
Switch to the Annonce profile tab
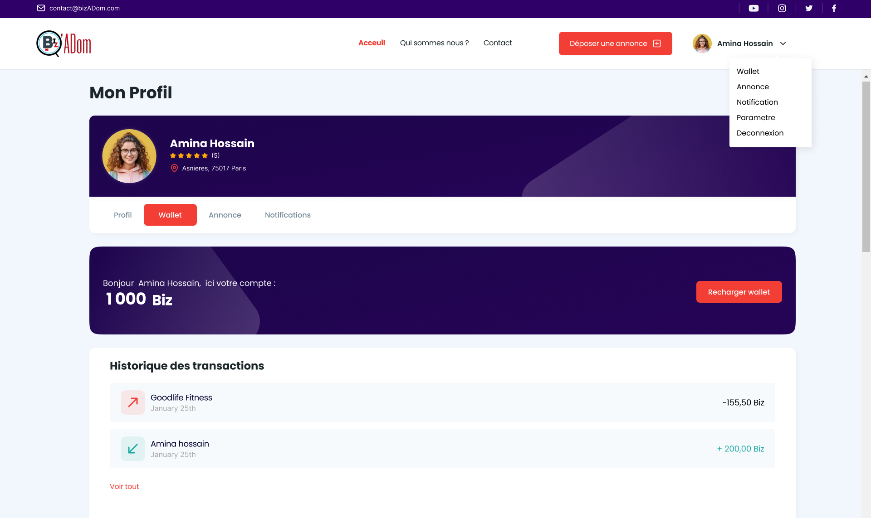225,215
